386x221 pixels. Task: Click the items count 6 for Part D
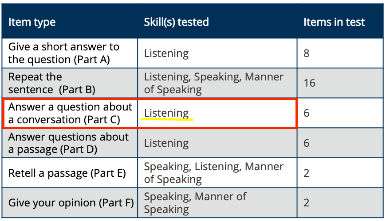coord(340,143)
